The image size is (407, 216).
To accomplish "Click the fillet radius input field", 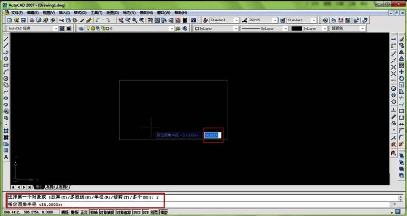I will [212, 135].
